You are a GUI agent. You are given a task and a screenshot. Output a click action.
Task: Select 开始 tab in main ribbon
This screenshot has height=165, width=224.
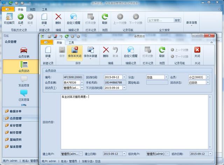21,9
